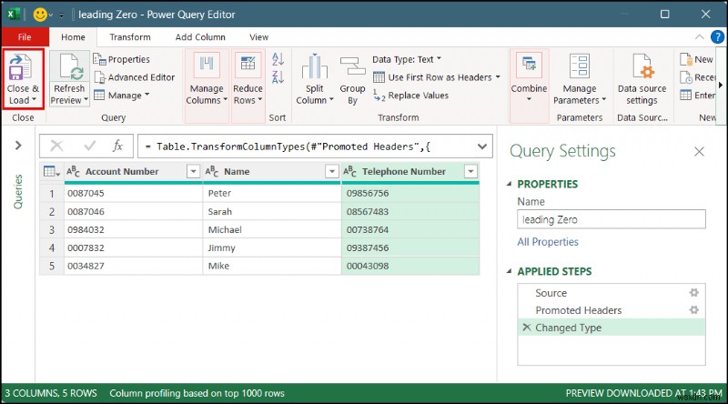The height and width of the screenshot is (404, 728).
Task: Open the table options menu icon
Action: pyautogui.click(x=52, y=171)
